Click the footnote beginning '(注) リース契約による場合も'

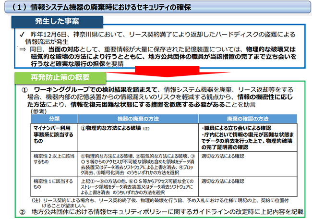(x=160, y=203)
